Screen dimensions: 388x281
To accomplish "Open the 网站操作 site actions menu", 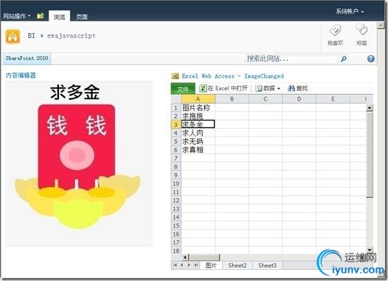I will 17,16.
